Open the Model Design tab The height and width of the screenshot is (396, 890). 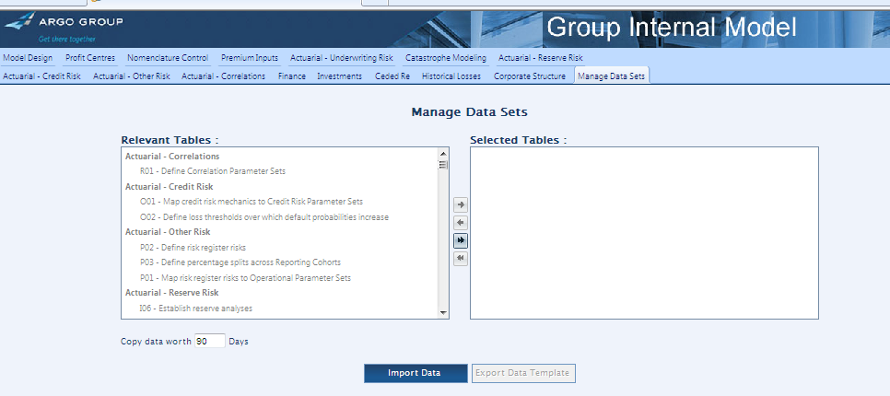tap(28, 58)
